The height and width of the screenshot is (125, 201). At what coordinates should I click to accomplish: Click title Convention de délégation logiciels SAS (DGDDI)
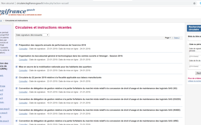pos(100,99)
